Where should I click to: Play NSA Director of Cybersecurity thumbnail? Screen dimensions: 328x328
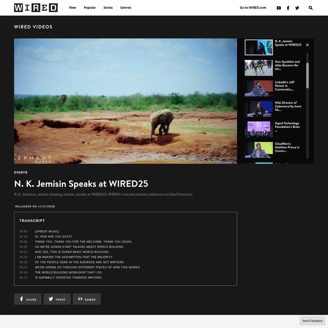coord(259,109)
